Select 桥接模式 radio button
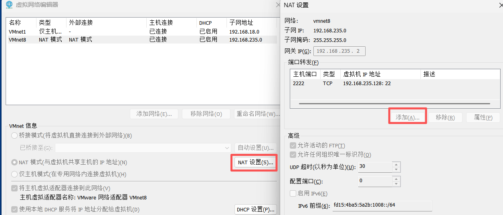The height and width of the screenshot is (215, 503). click(15, 135)
